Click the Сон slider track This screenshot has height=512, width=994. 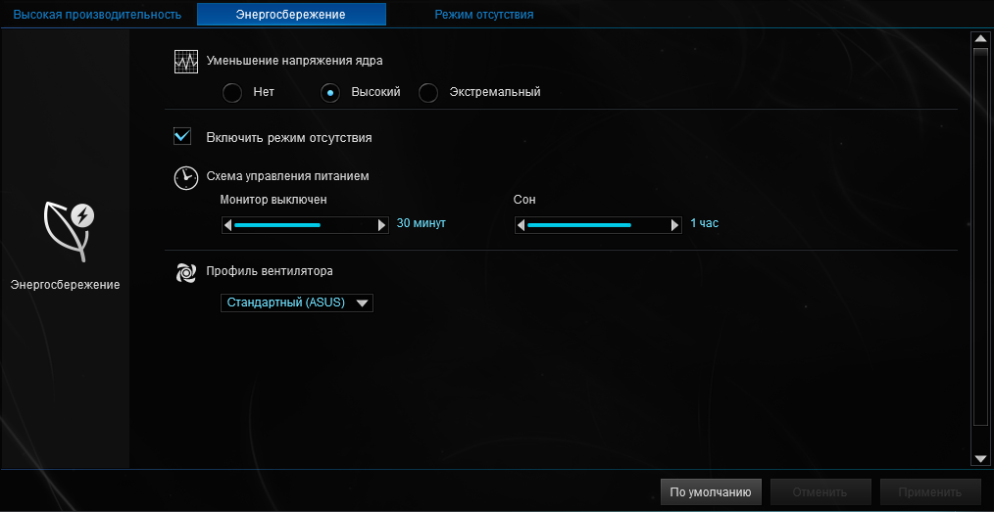(598, 225)
